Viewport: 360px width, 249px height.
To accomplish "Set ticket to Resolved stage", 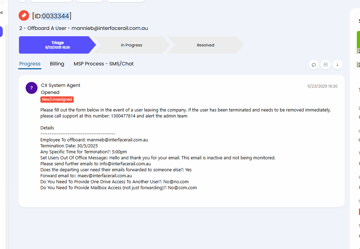I will (x=206, y=45).
